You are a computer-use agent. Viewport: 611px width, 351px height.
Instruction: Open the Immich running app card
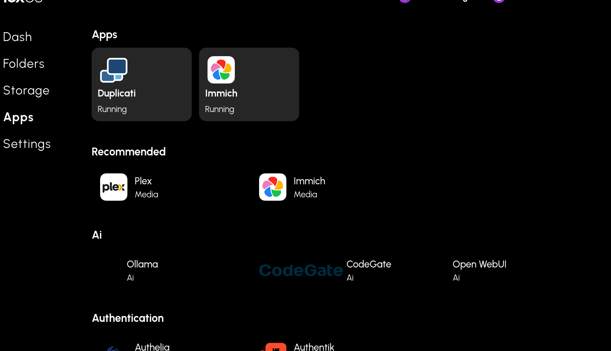[249, 84]
